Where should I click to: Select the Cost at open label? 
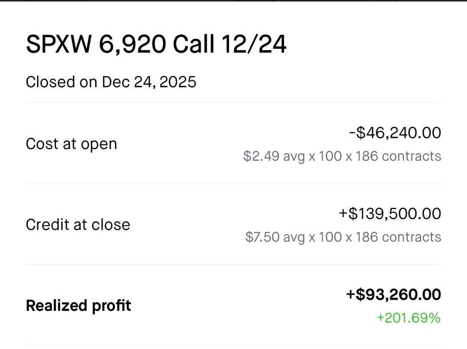(71, 144)
